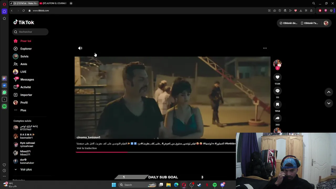Screen dimensions: 336x189
Task: Open Messenger in Opera sidebar
Action: (x=4, y=85)
